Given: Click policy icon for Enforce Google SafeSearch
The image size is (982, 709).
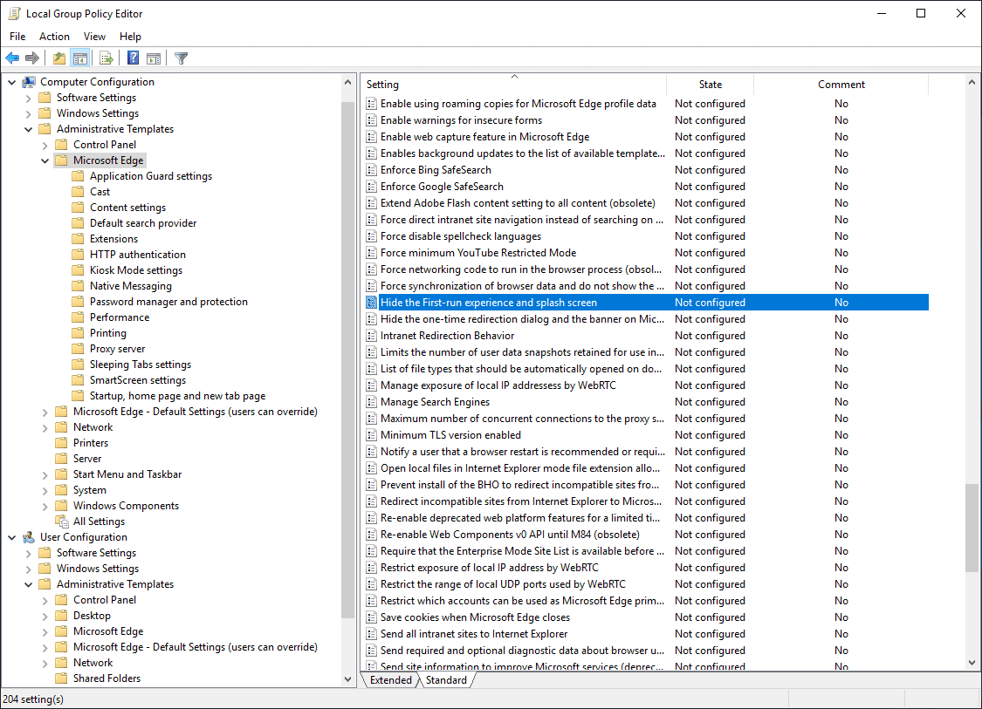Looking at the screenshot, I should coord(371,187).
